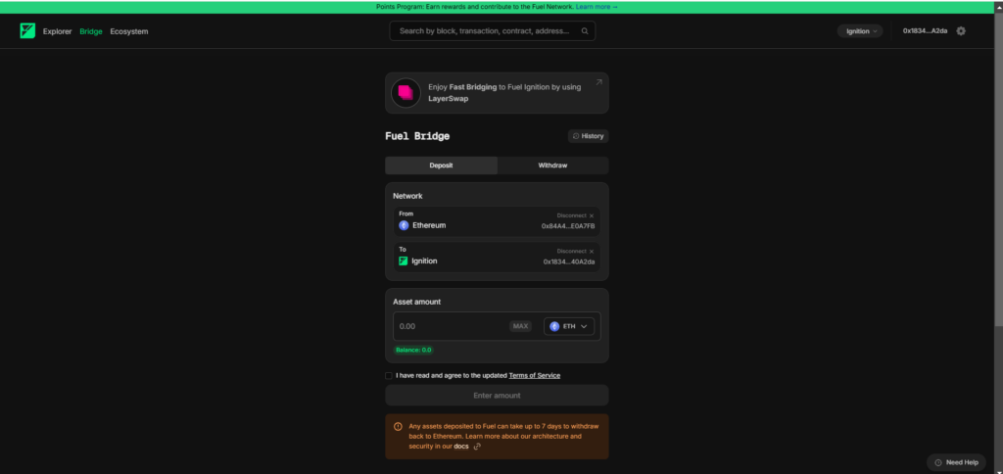Click the History button
The image size is (1003, 474).
588,136
